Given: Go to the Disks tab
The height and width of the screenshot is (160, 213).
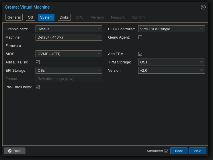Looking at the screenshot, I should [64, 17].
